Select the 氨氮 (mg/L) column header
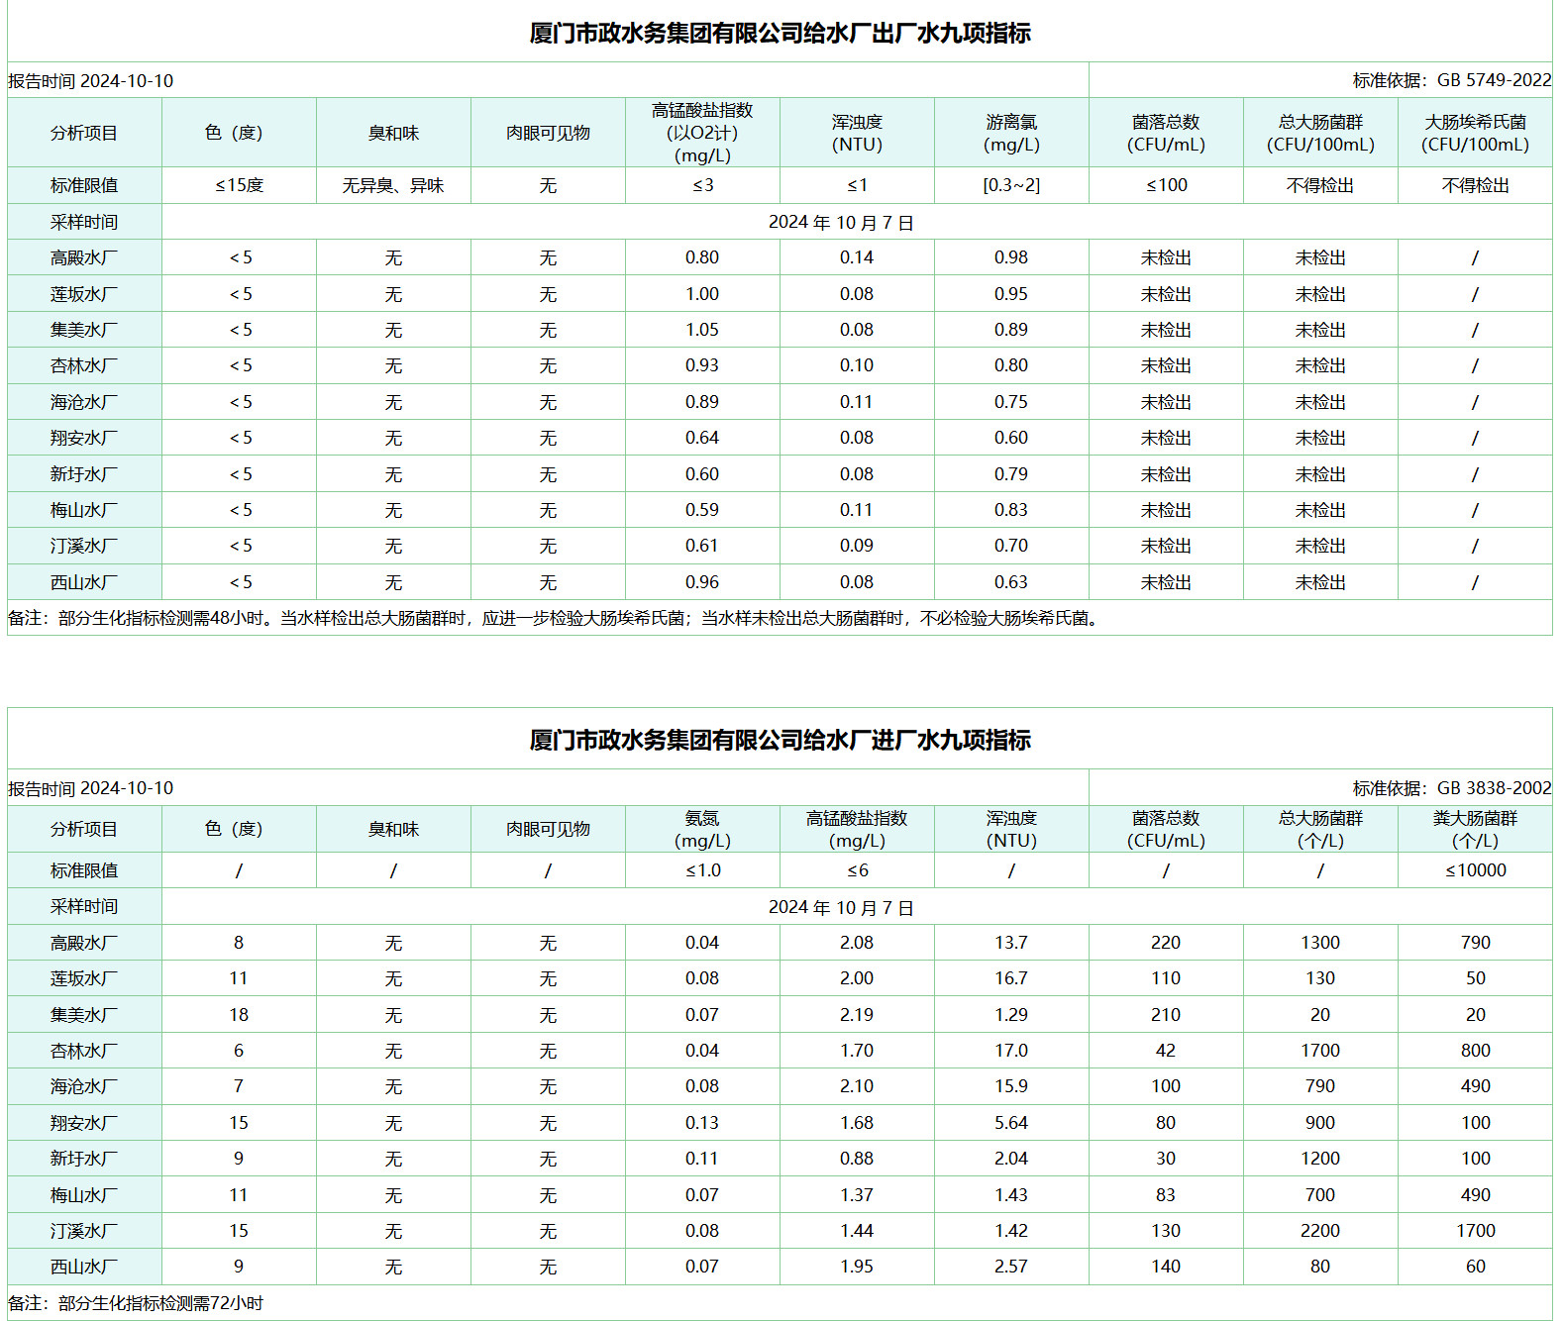1564x1321 pixels. (702, 829)
